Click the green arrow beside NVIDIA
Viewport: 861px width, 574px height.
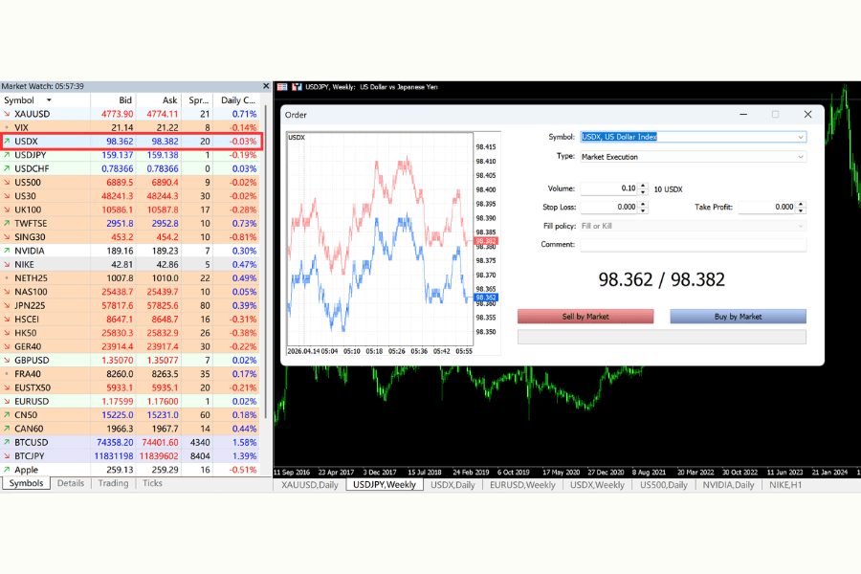[x=7, y=251]
